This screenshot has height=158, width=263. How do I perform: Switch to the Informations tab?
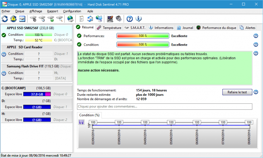pos(161,28)
